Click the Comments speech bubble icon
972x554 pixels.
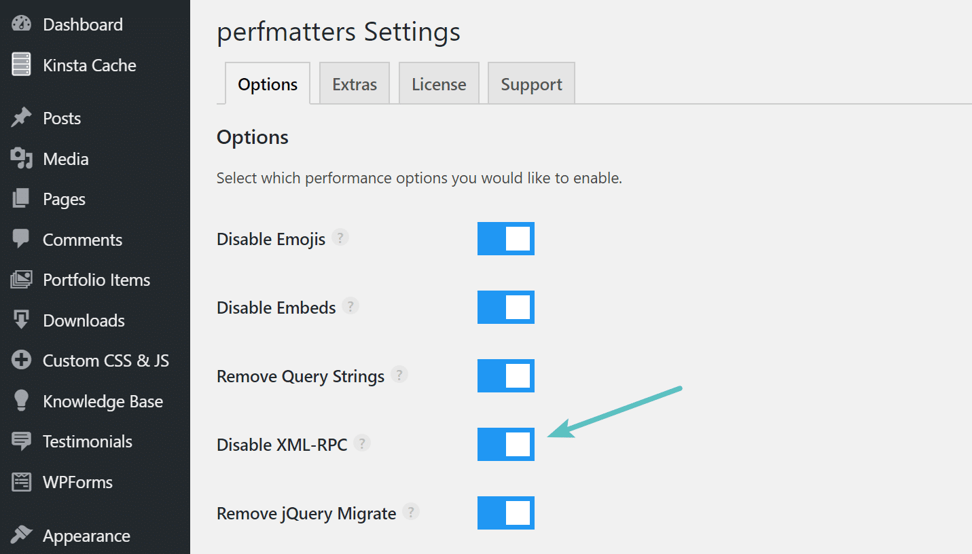pyautogui.click(x=22, y=239)
